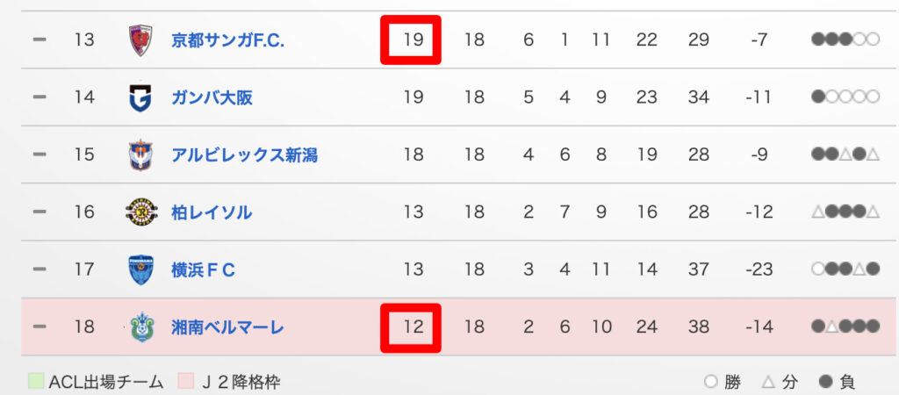899x395 pixels.
Task: Click the pink Ｊ２降格枠 legend swatch
Action: [185, 382]
